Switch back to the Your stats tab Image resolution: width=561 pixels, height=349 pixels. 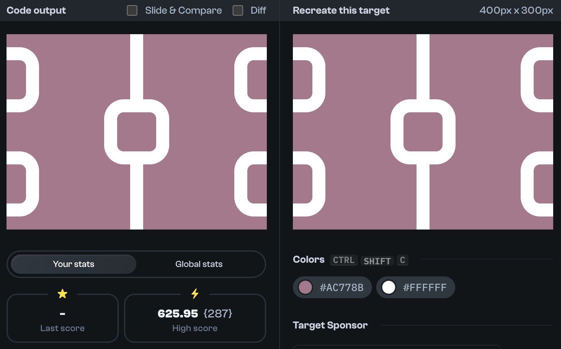[73, 264]
